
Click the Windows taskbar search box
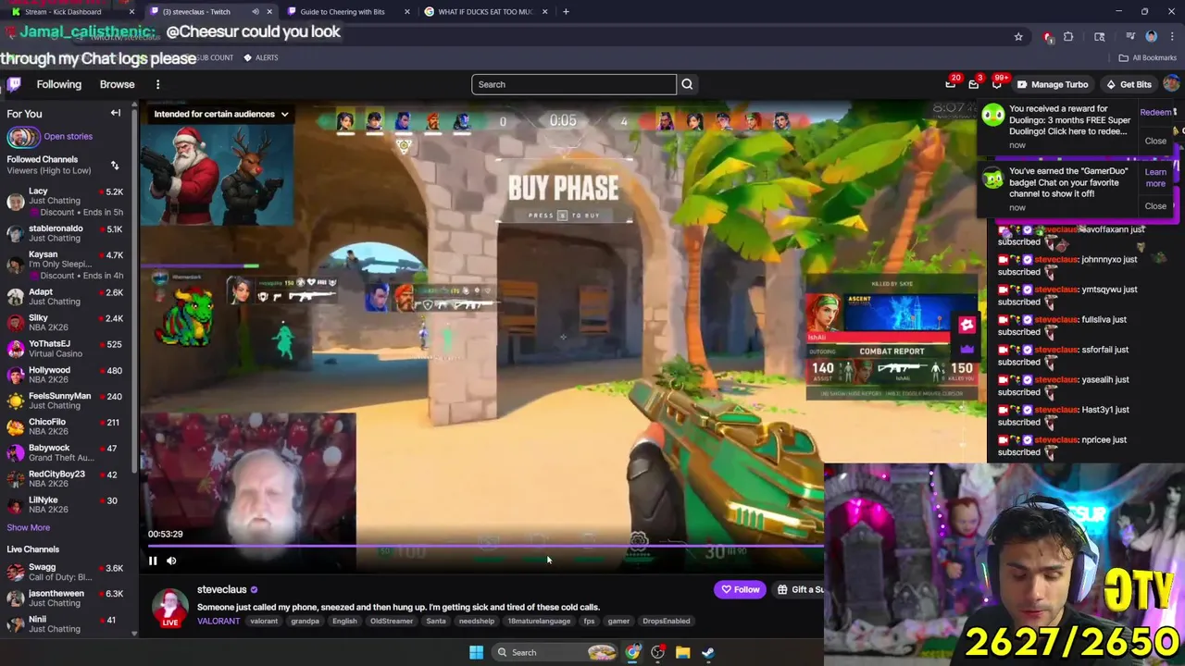(x=555, y=652)
